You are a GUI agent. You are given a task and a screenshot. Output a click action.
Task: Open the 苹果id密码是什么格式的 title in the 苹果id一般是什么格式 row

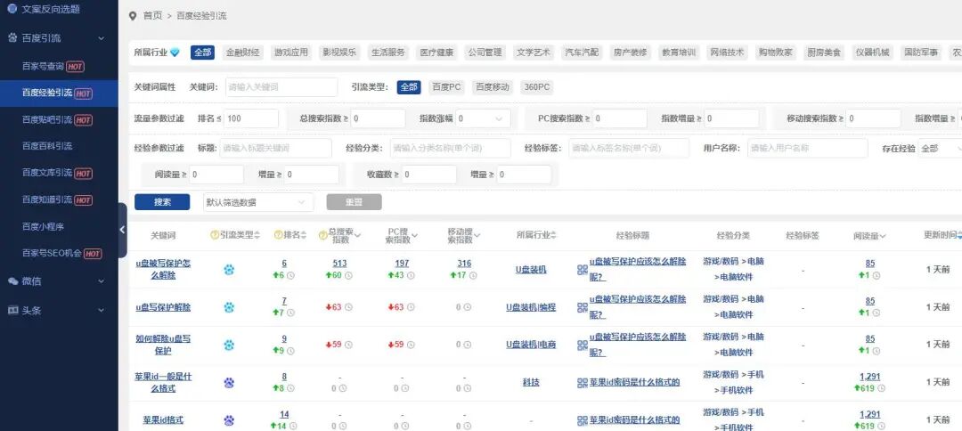[x=634, y=383]
